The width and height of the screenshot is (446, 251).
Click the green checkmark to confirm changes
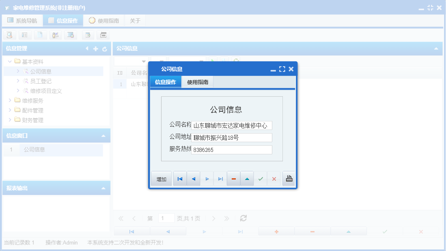(x=261, y=178)
